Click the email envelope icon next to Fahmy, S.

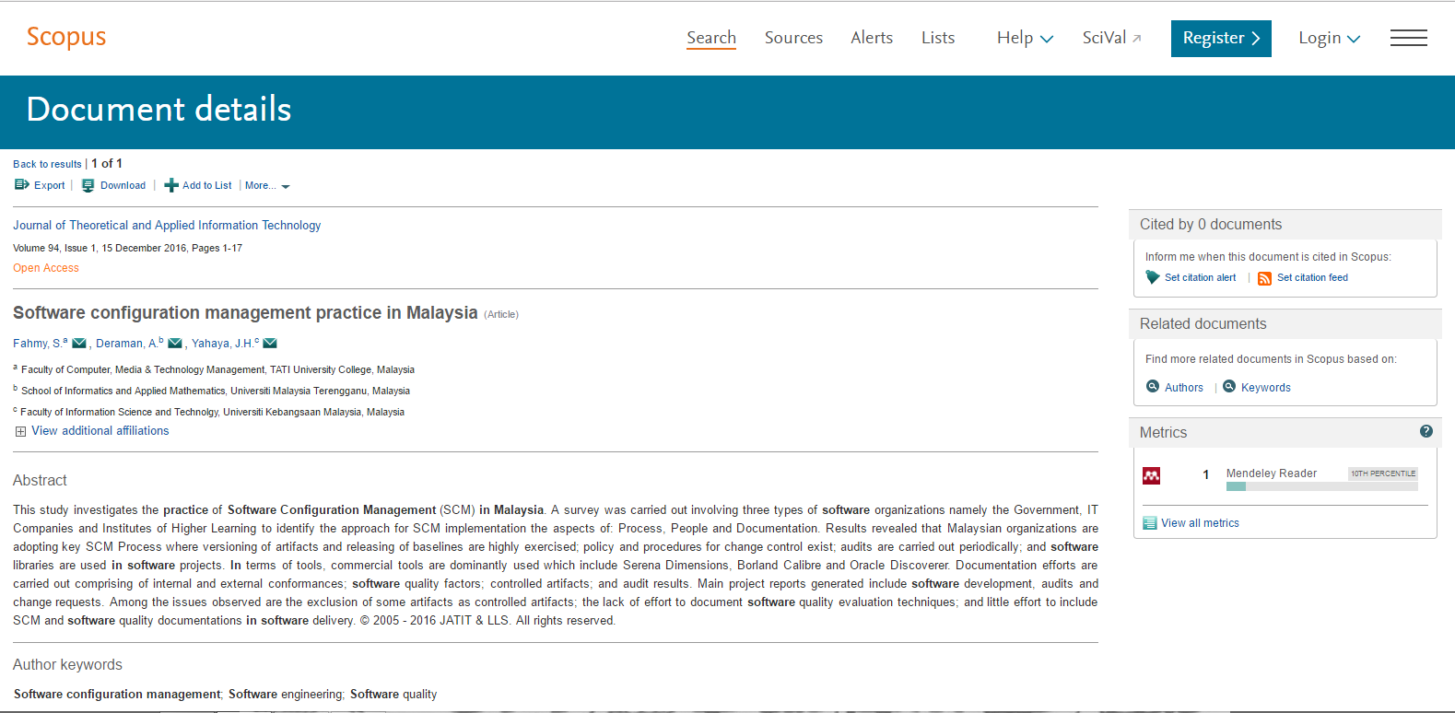coord(79,344)
